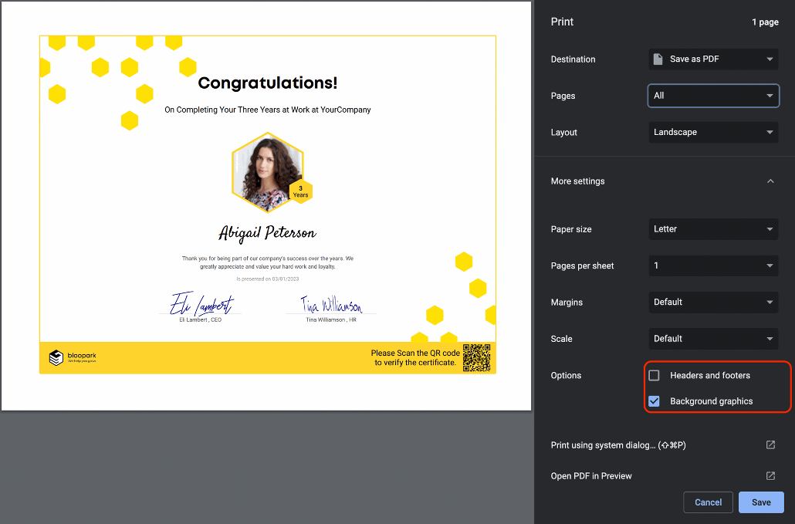Viewport: 795px width, 524px height.
Task: Change Layout dropdown from Landscape
Action: pos(713,132)
